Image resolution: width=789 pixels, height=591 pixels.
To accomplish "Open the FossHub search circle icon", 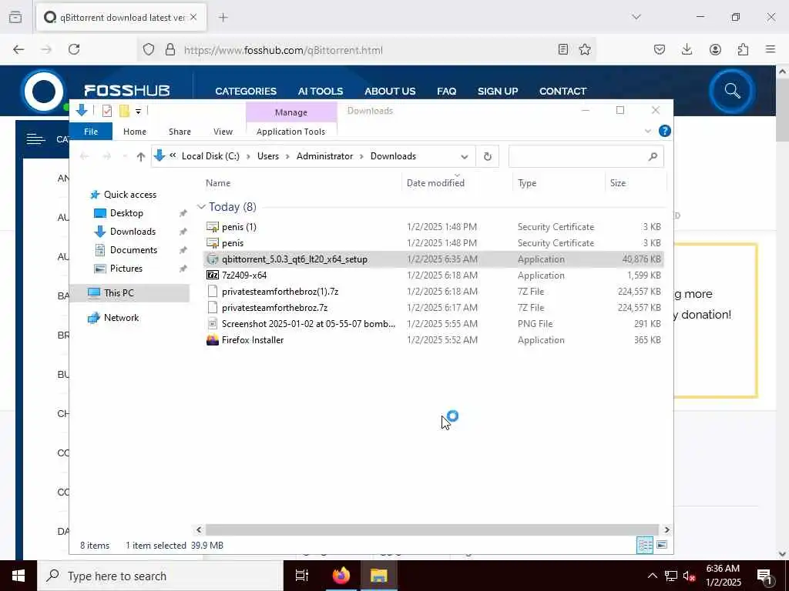I will (732, 92).
